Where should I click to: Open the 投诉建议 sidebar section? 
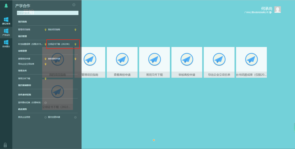(x=6, y=43)
